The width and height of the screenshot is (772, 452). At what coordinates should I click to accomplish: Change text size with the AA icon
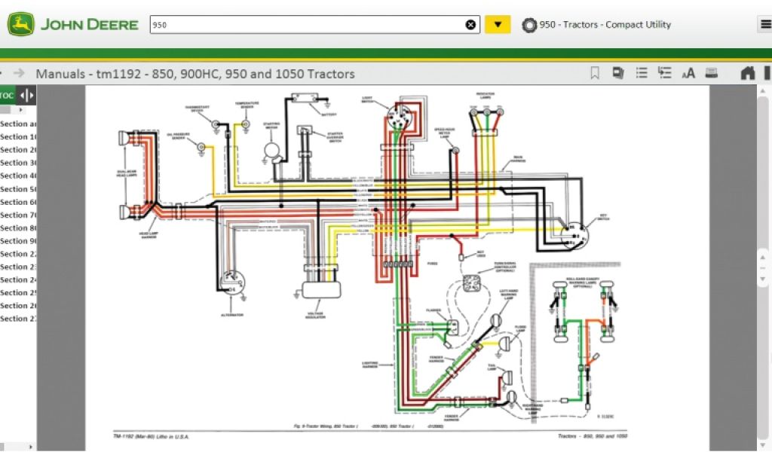point(688,74)
